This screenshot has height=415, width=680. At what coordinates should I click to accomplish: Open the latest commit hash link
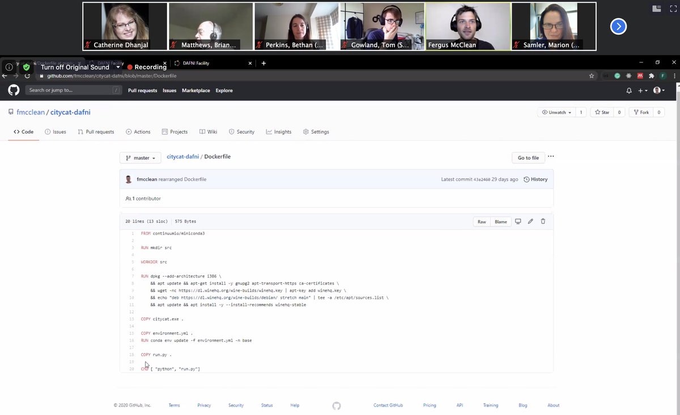click(482, 179)
